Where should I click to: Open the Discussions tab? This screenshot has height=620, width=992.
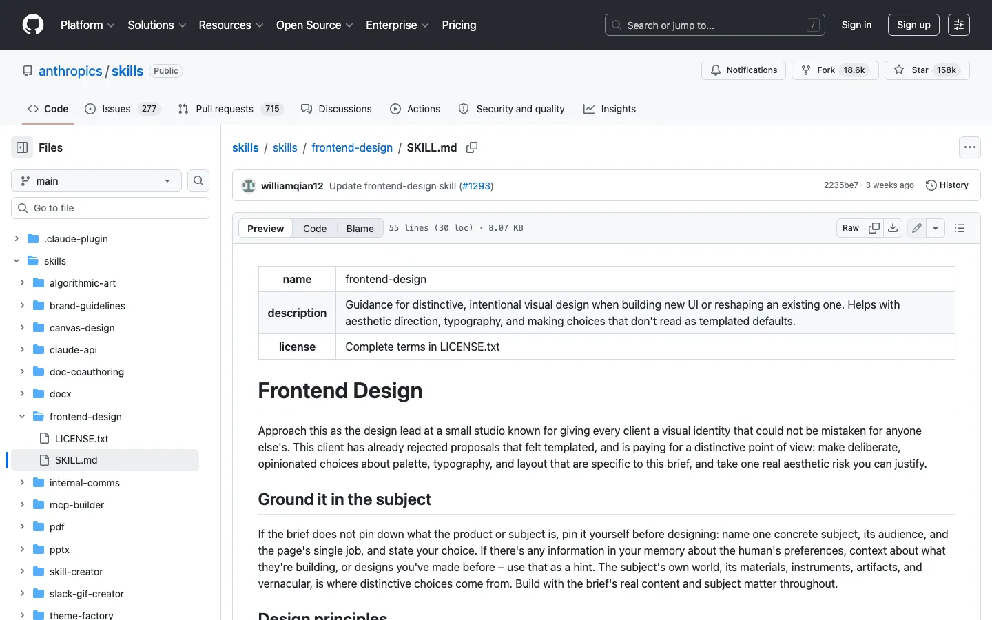pyautogui.click(x=336, y=109)
